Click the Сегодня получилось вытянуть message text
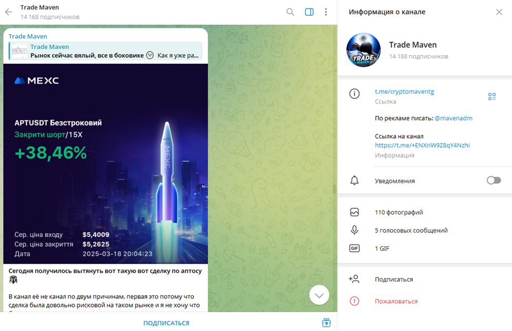Image resolution: width=512 pixels, height=331 pixels. click(105, 271)
